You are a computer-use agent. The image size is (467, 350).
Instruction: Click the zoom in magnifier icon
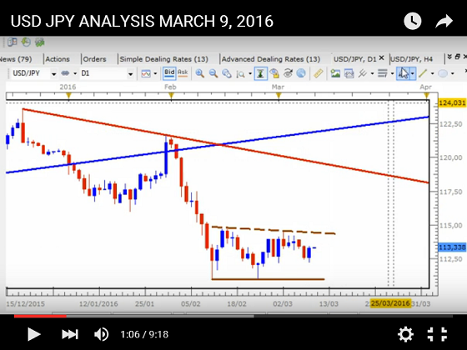(x=200, y=73)
